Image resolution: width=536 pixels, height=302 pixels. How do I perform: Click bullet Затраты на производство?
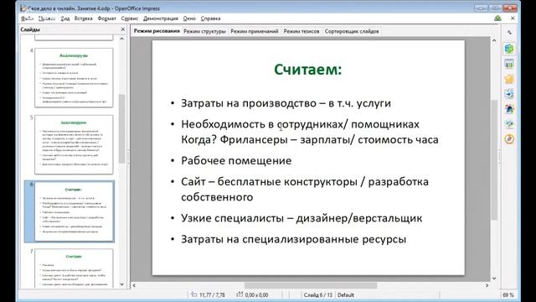click(x=286, y=103)
